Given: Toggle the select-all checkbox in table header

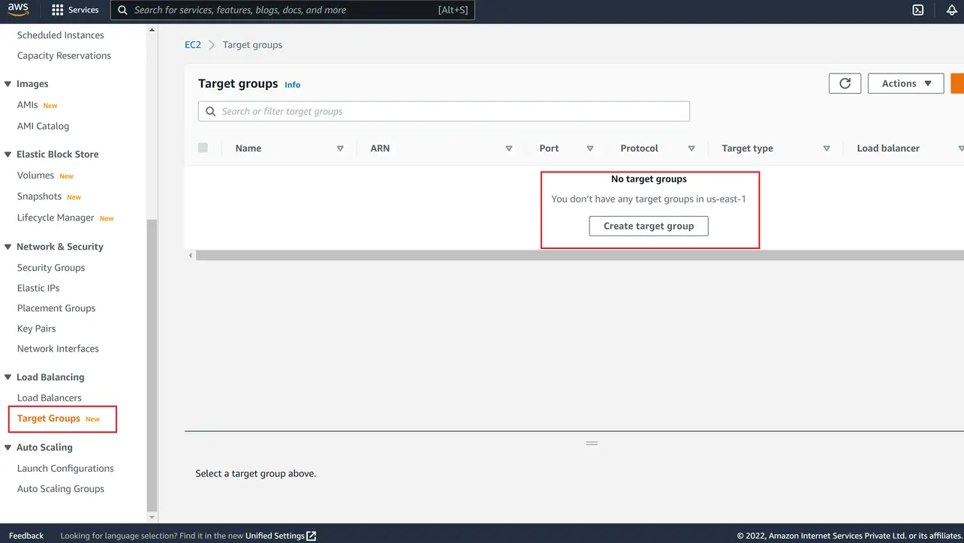Looking at the screenshot, I should pyautogui.click(x=203, y=148).
